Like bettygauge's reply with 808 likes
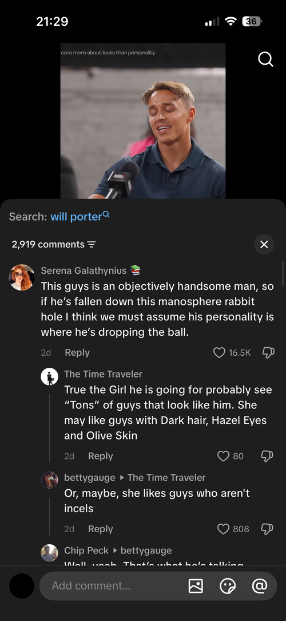This screenshot has width=286, height=621. tap(224, 529)
